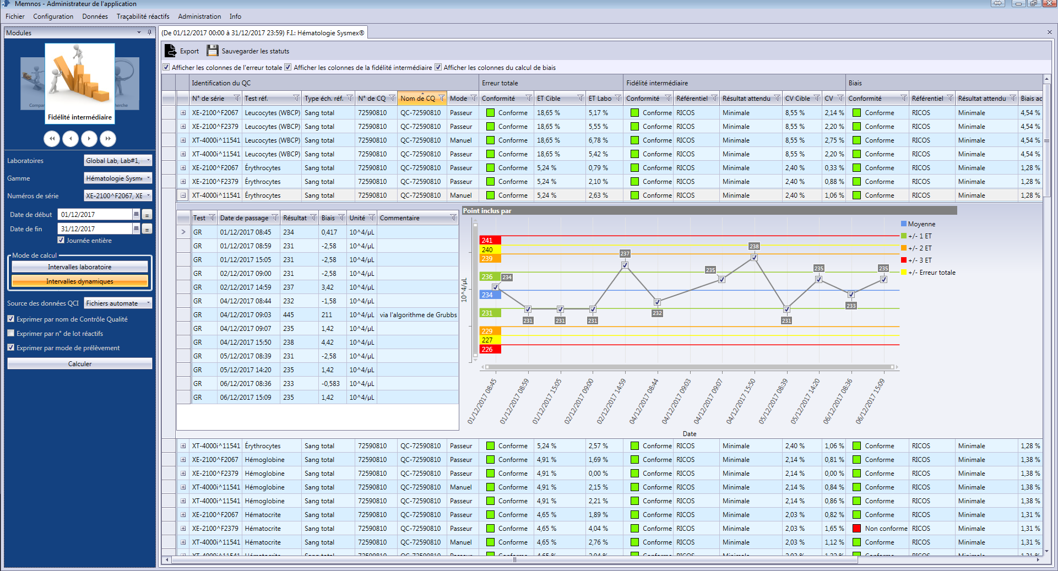The height and width of the screenshot is (571, 1058).
Task: Filter the N° de CQ column
Action: [x=392, y=98]
